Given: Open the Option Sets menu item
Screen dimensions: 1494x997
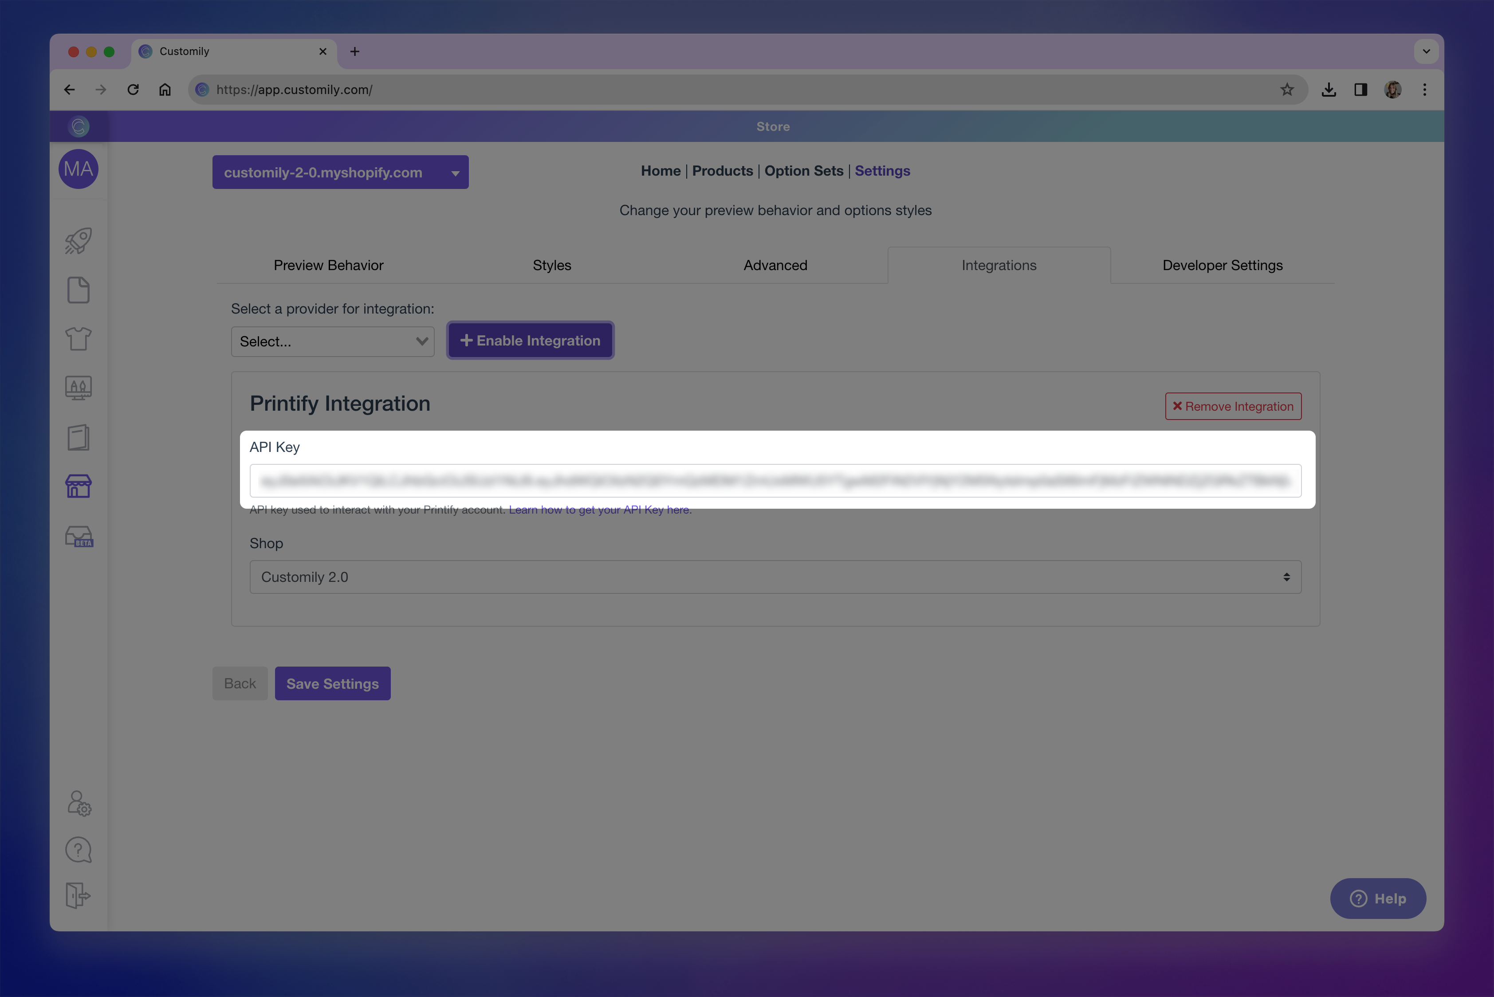Looking at the screenshot, I should (x=803, y=170).
